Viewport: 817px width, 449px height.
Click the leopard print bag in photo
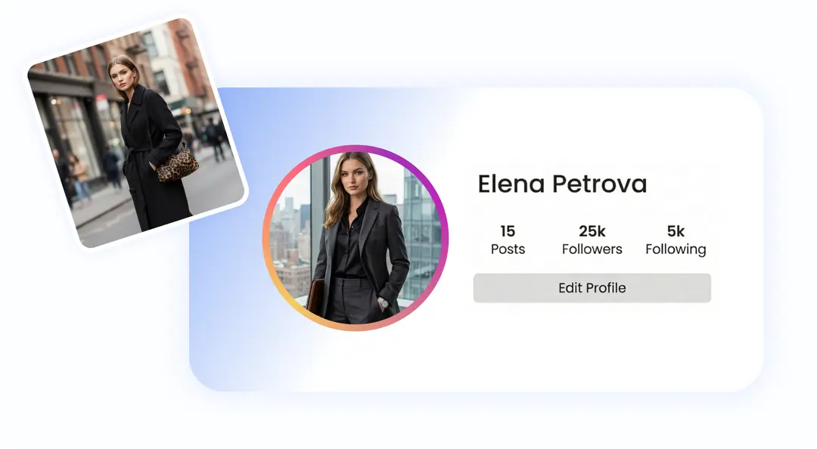(177, 164)
